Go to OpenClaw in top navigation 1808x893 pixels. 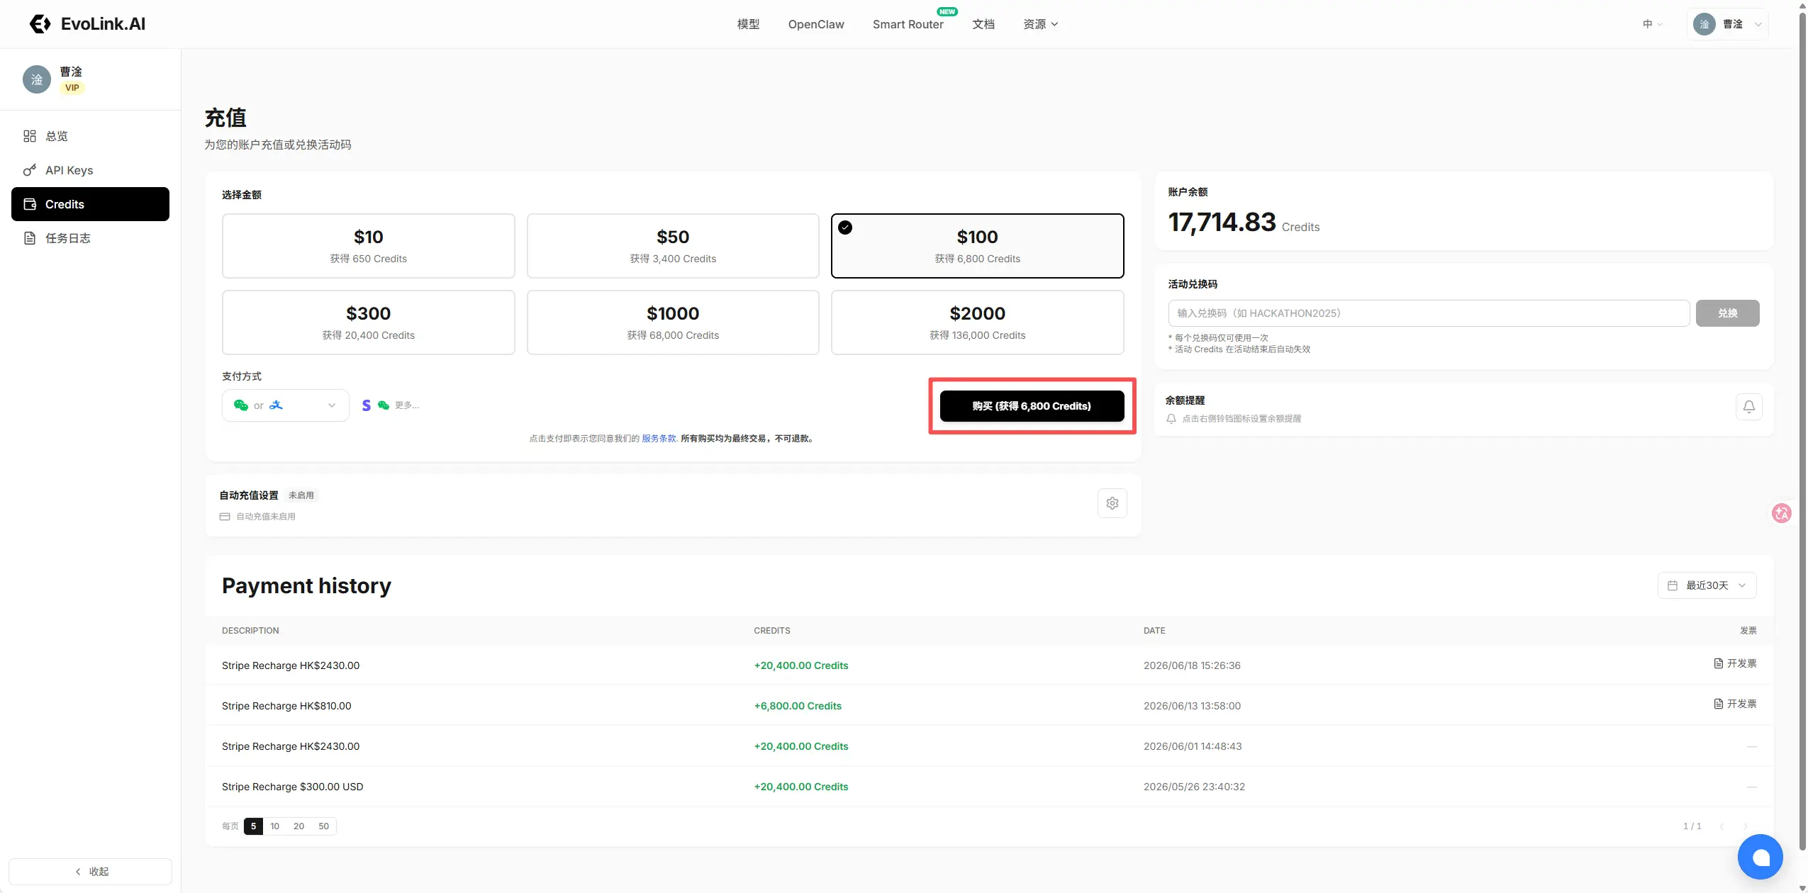click(x=816, y=24)
